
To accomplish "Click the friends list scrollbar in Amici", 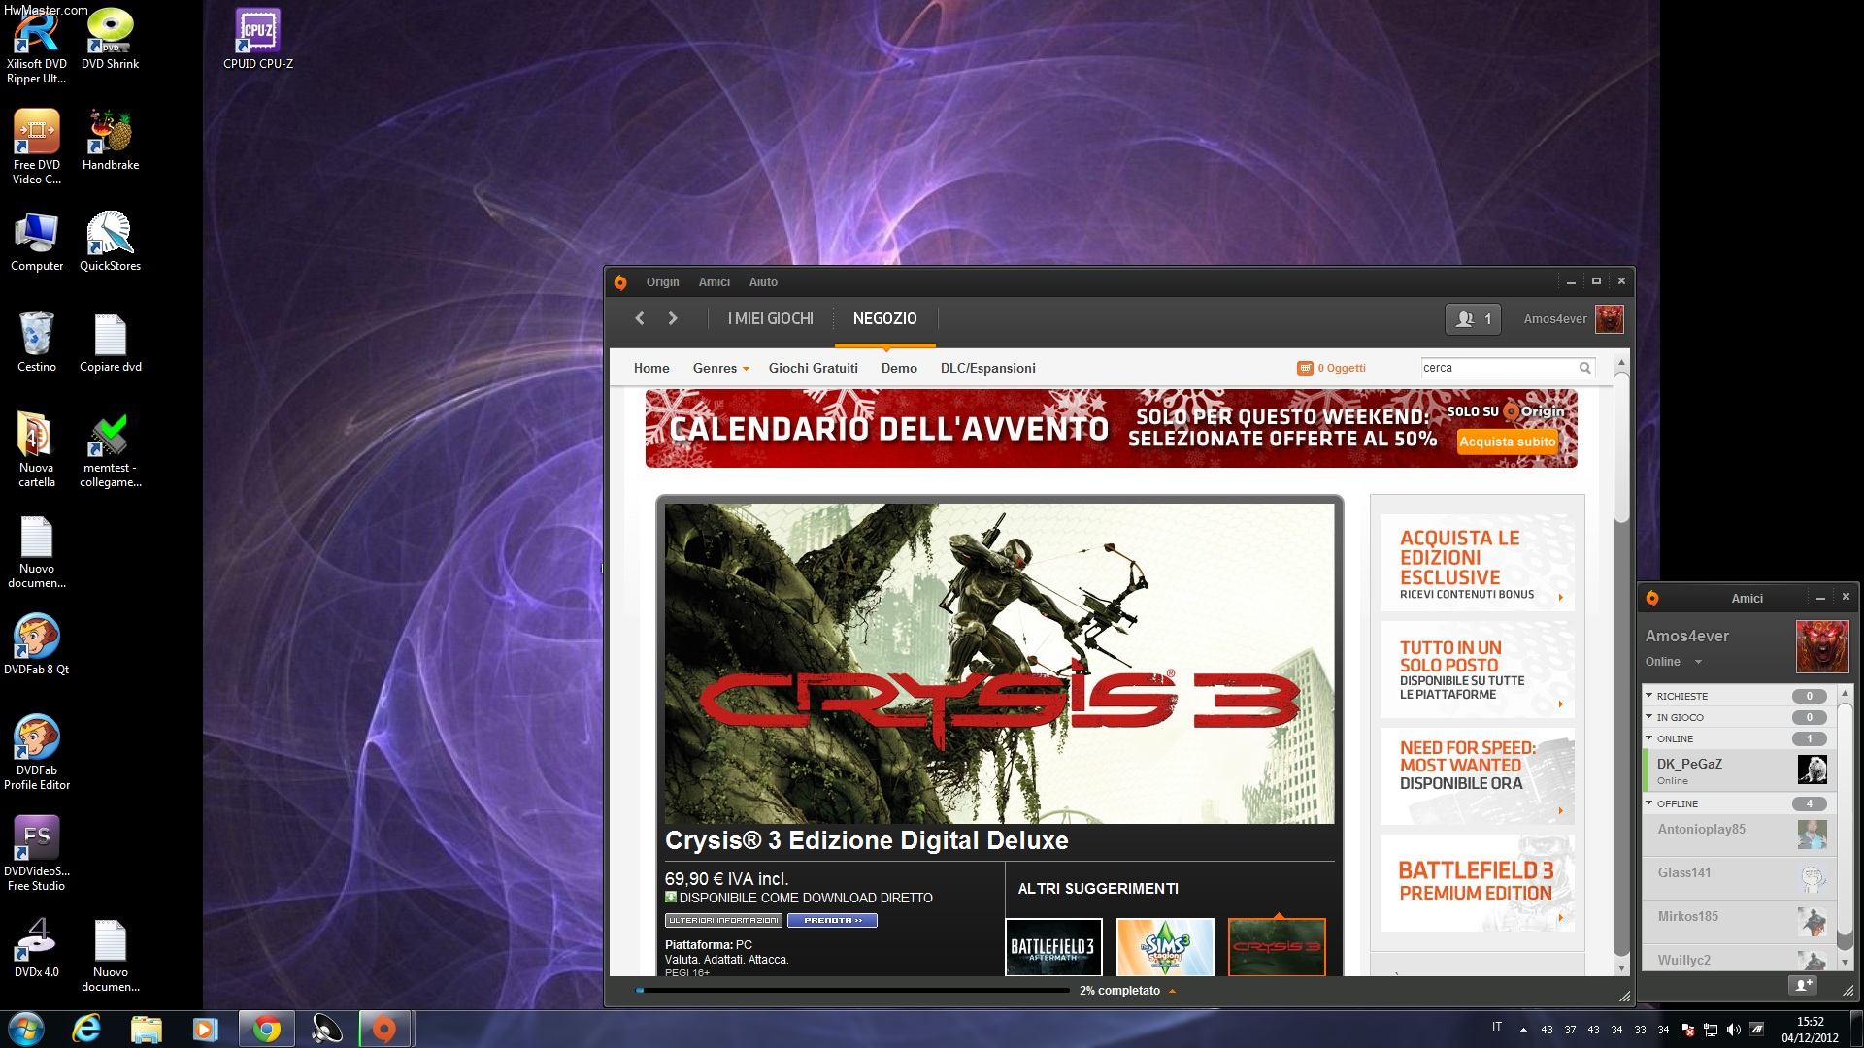I will [x=1846, y=827].
